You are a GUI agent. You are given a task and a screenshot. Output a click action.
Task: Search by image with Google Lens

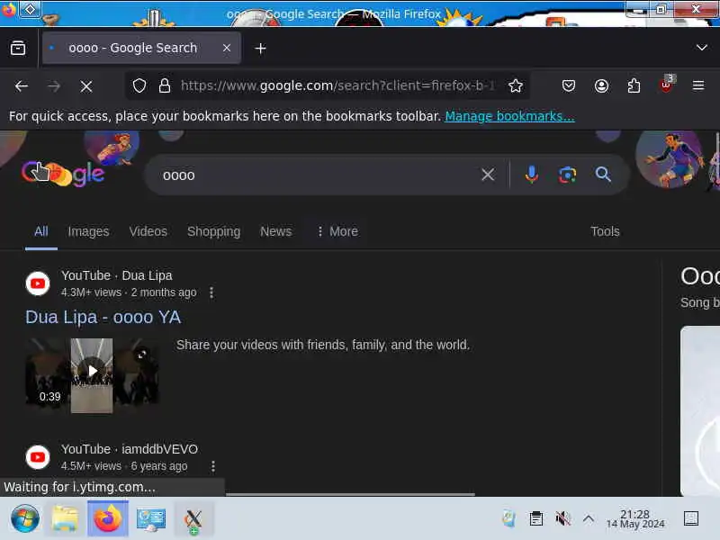pyautogui.click(x=568, y=175)
